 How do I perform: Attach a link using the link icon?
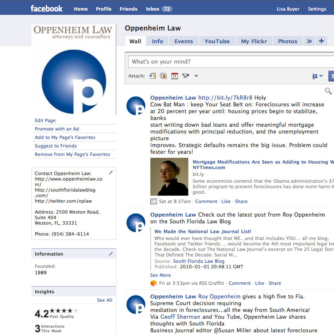(152, 76)
